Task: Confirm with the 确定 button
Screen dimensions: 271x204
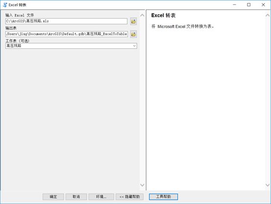Action: click(53, 197)
